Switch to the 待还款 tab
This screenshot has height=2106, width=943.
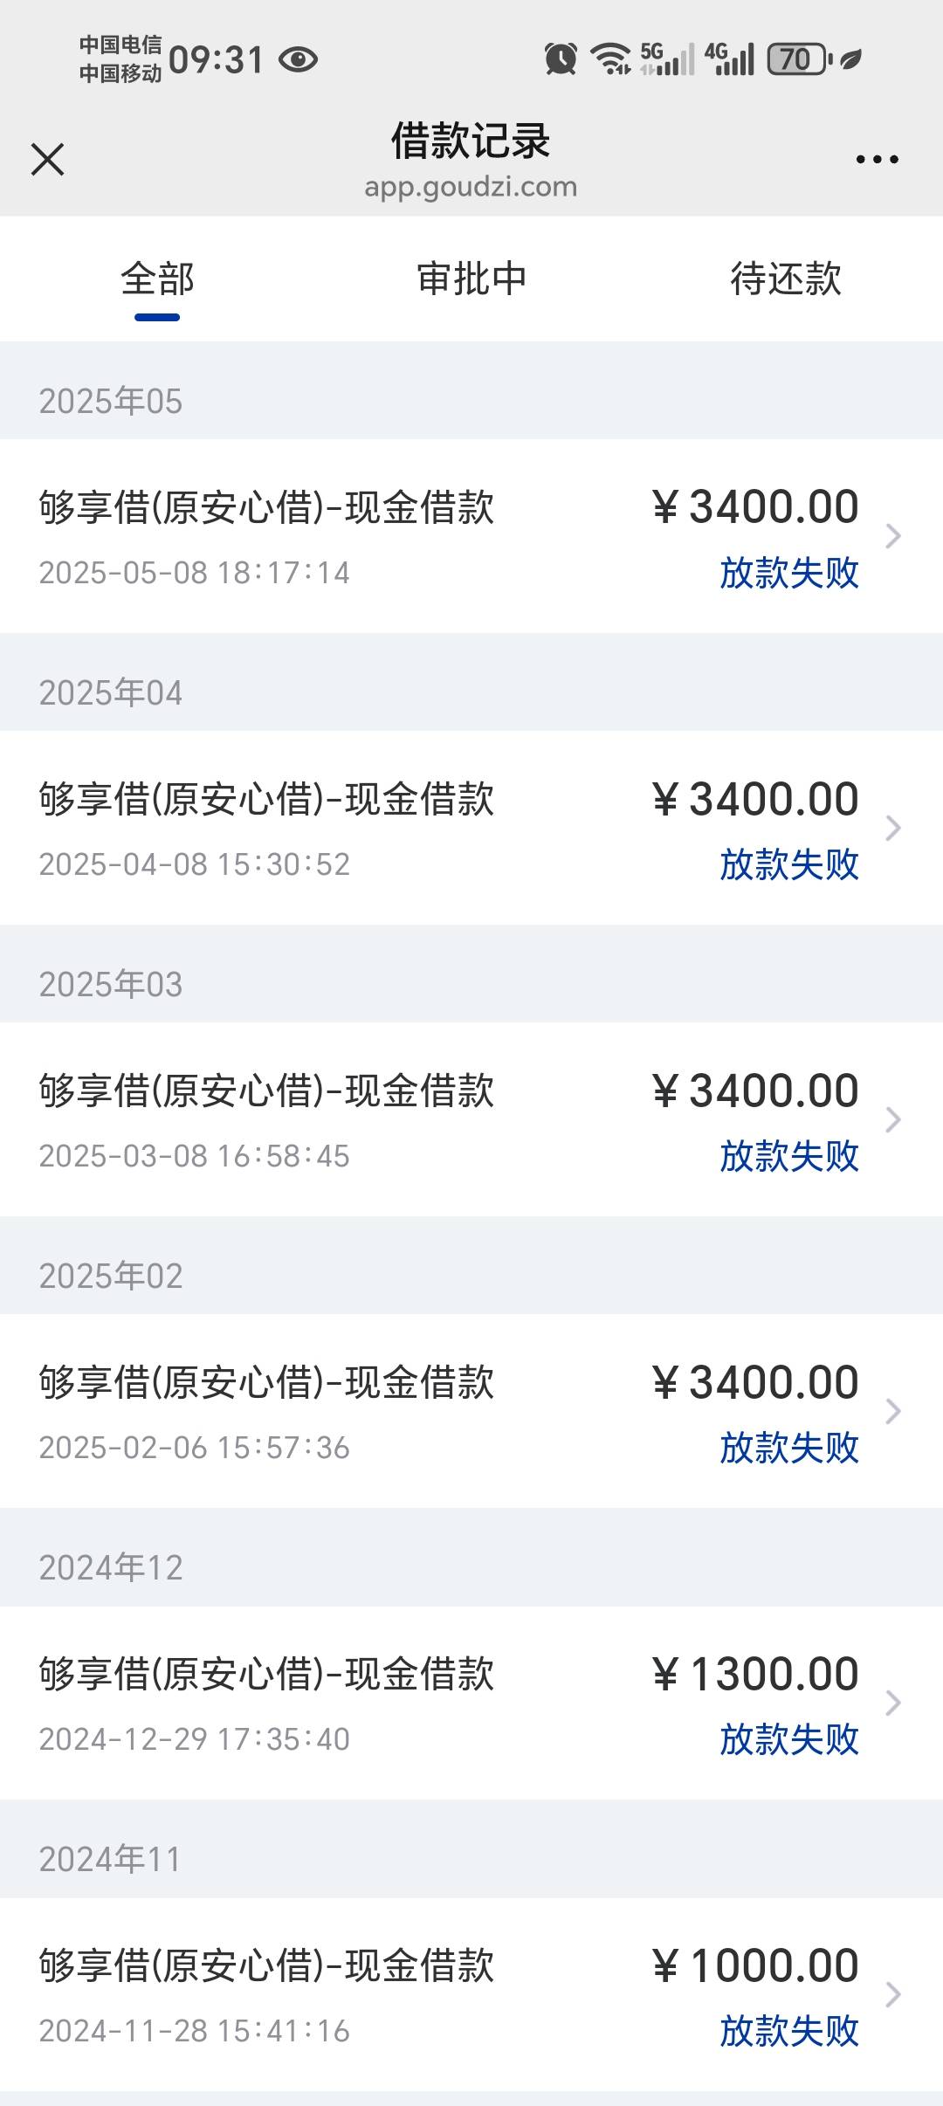786,279
